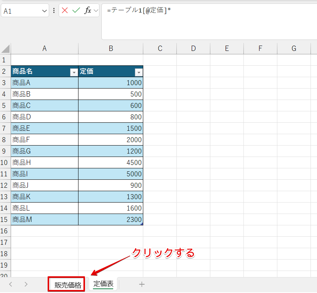The height and width of the screenshot is (293, 317).
Task: Click the cell containing 商品M
Action: click(x=45, y=220)
